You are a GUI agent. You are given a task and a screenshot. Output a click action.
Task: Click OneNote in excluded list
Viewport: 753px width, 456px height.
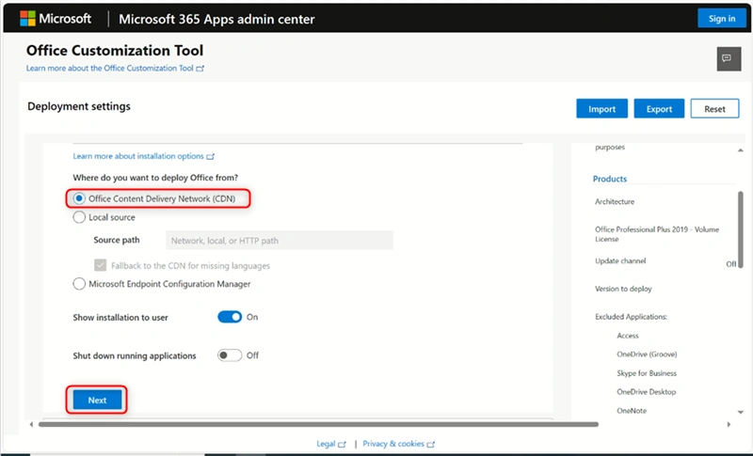632,411
